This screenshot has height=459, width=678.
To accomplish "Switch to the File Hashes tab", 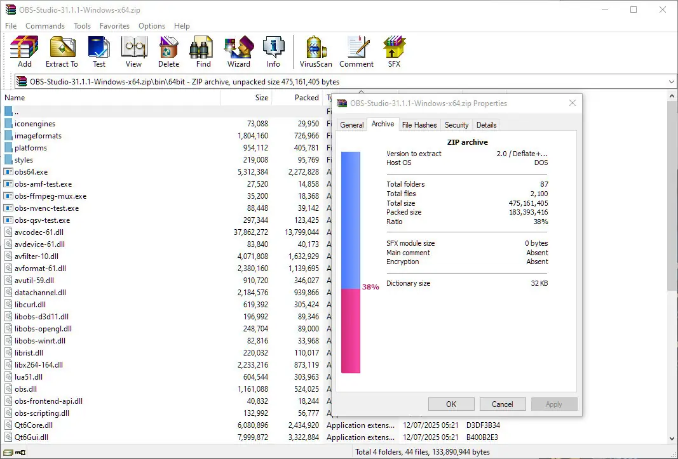I will [x=419, y=125].
